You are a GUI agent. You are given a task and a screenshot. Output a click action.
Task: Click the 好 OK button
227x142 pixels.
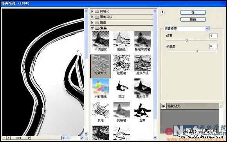(193, 12)
